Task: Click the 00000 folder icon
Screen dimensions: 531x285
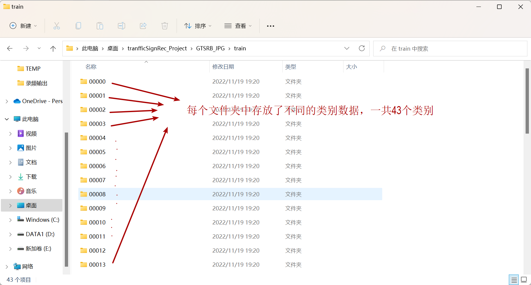Action: coord(84,82)
